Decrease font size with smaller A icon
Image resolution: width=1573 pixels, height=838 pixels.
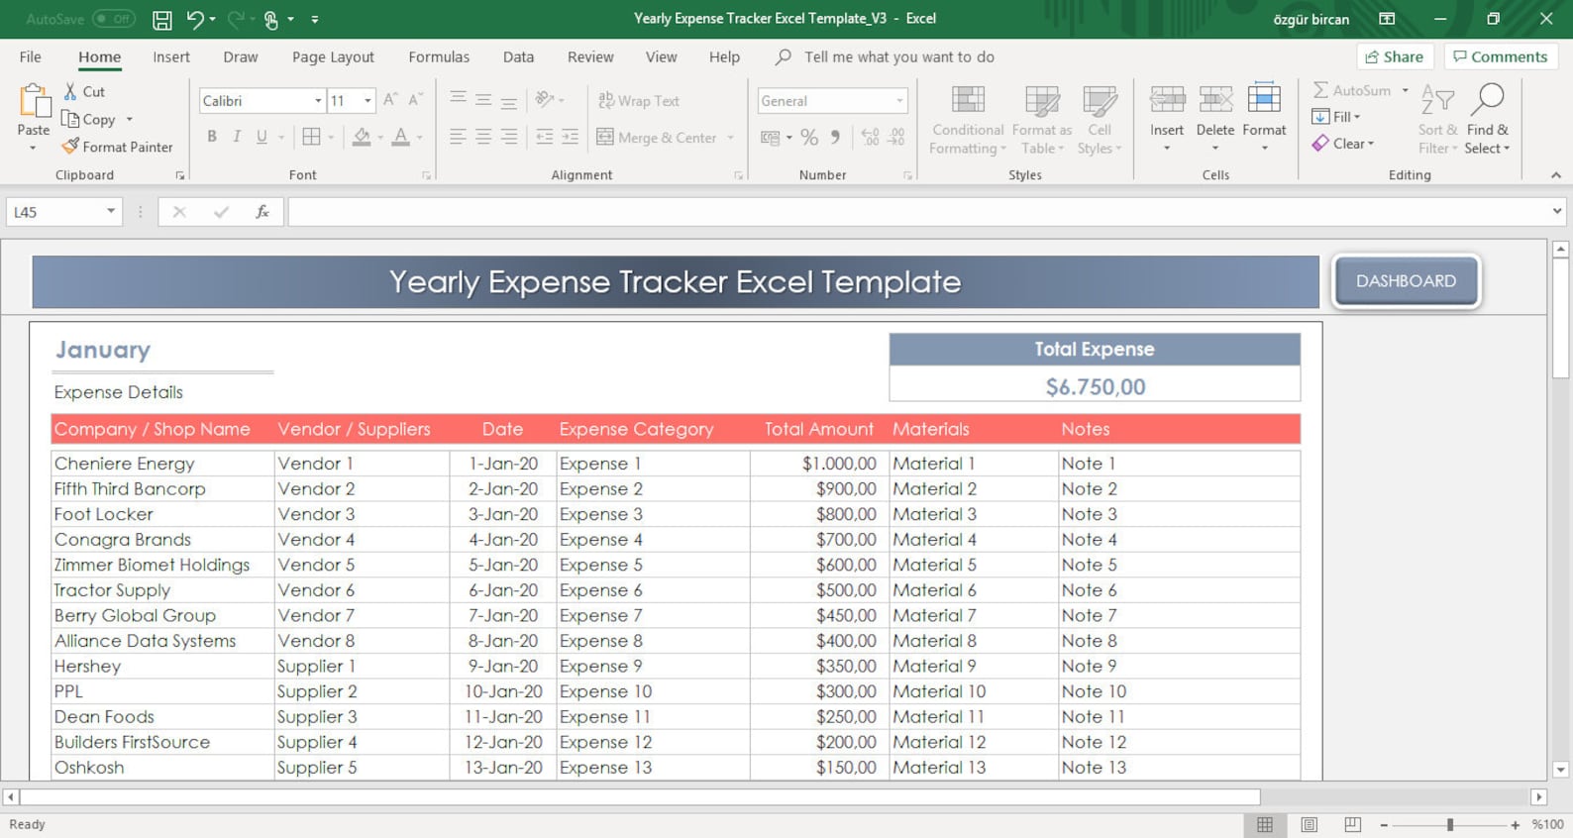[415, 100]
